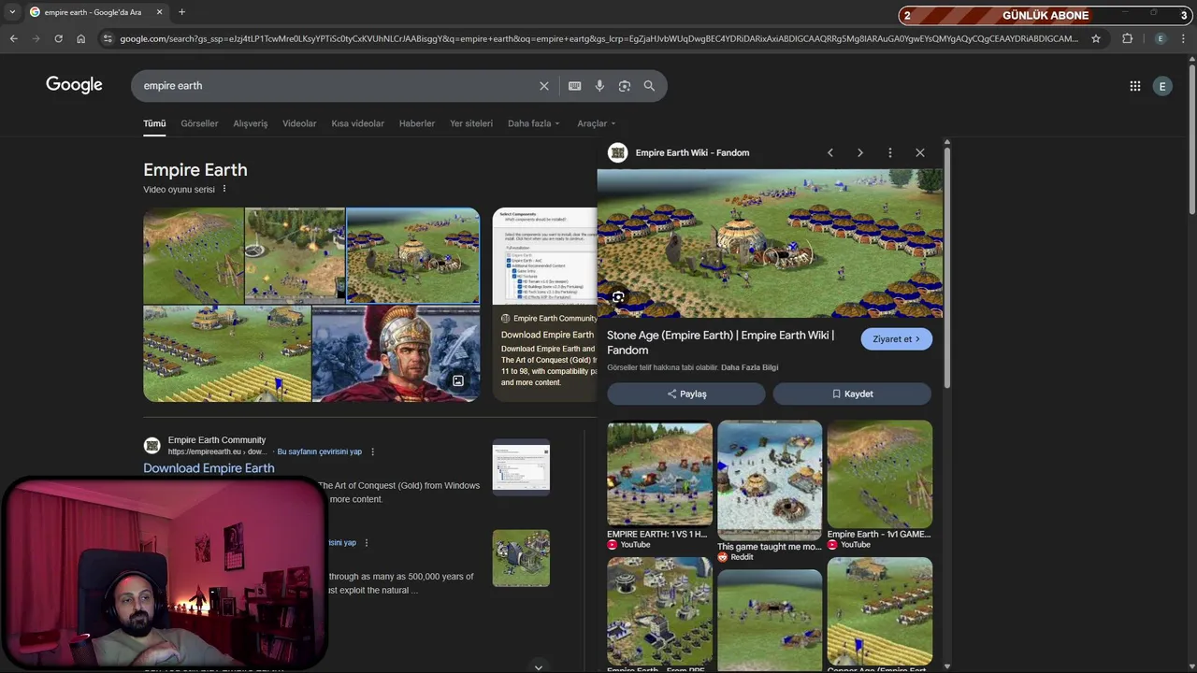Viewport: 1197px width, 673px height.
Task: Reload the page with the refresh icon
Action: click(58, 38)
